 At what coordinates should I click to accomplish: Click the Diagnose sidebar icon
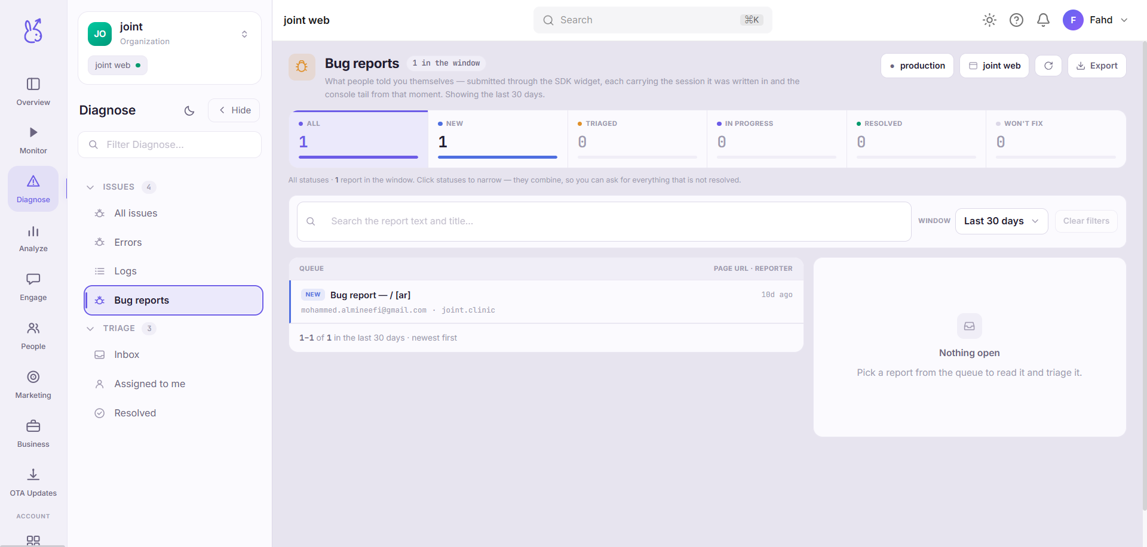pyautogui.click(x=33, y=189)
